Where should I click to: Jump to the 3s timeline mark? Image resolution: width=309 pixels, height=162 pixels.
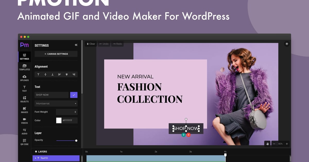[191, 152]
